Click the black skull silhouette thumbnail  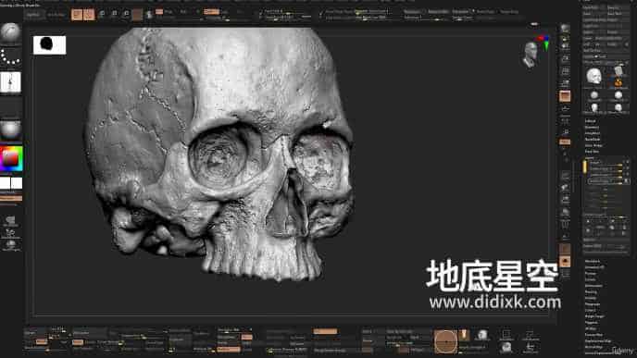[x=50, y=45]
